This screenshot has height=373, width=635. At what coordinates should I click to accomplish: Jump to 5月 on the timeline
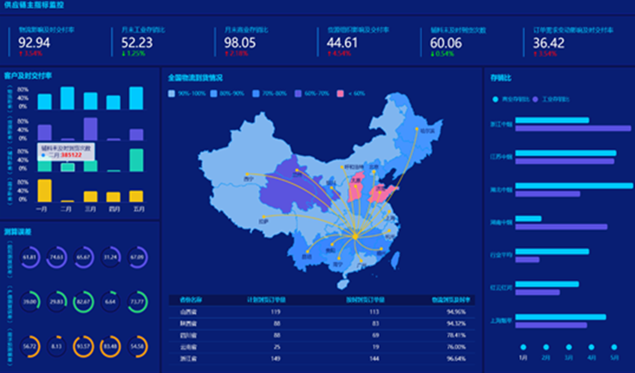(x=614, y=347)
